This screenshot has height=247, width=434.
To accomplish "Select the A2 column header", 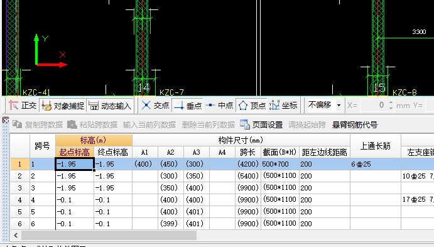I will click(x=170, y=152).
